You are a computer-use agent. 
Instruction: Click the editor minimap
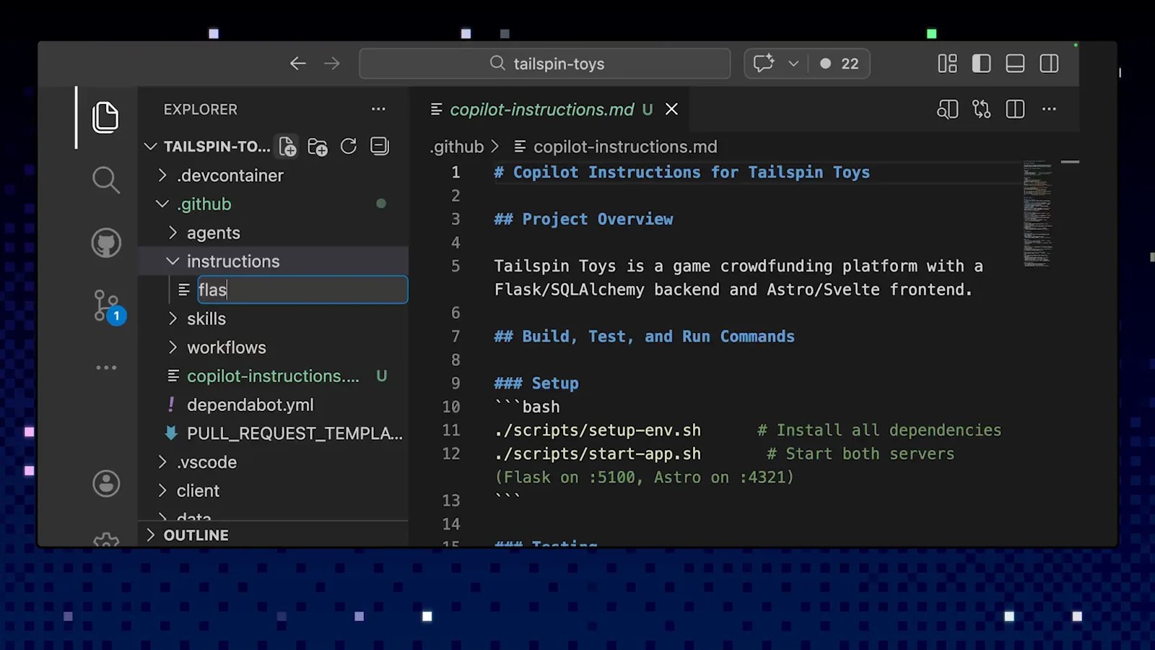[1037, 214]
